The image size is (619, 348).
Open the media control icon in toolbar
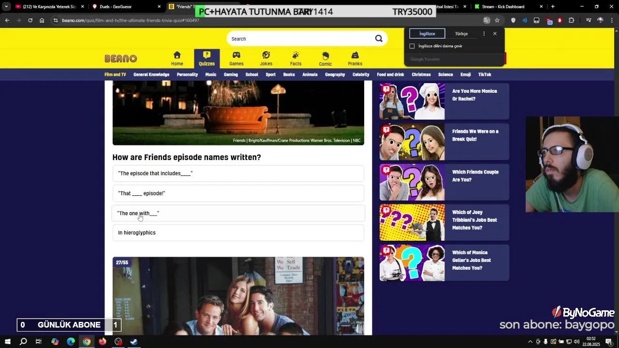point(589,20)
